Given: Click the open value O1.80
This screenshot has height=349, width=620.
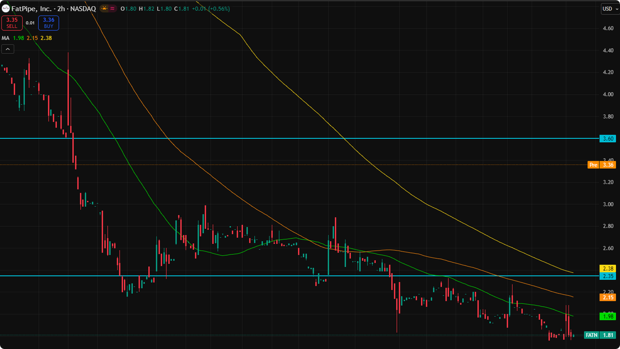Looking at the screenshot, I should (x=128, y=9).
